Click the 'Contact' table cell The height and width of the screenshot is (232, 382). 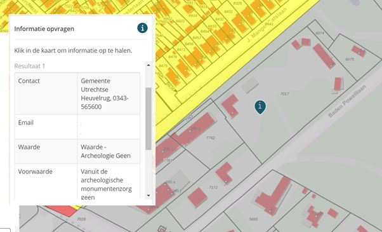click(x=46, y=93)
